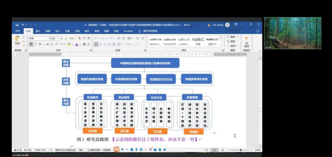Click the Paste clipboard icon
This screenshot has width=332, height=157.
tap(17, 39)
